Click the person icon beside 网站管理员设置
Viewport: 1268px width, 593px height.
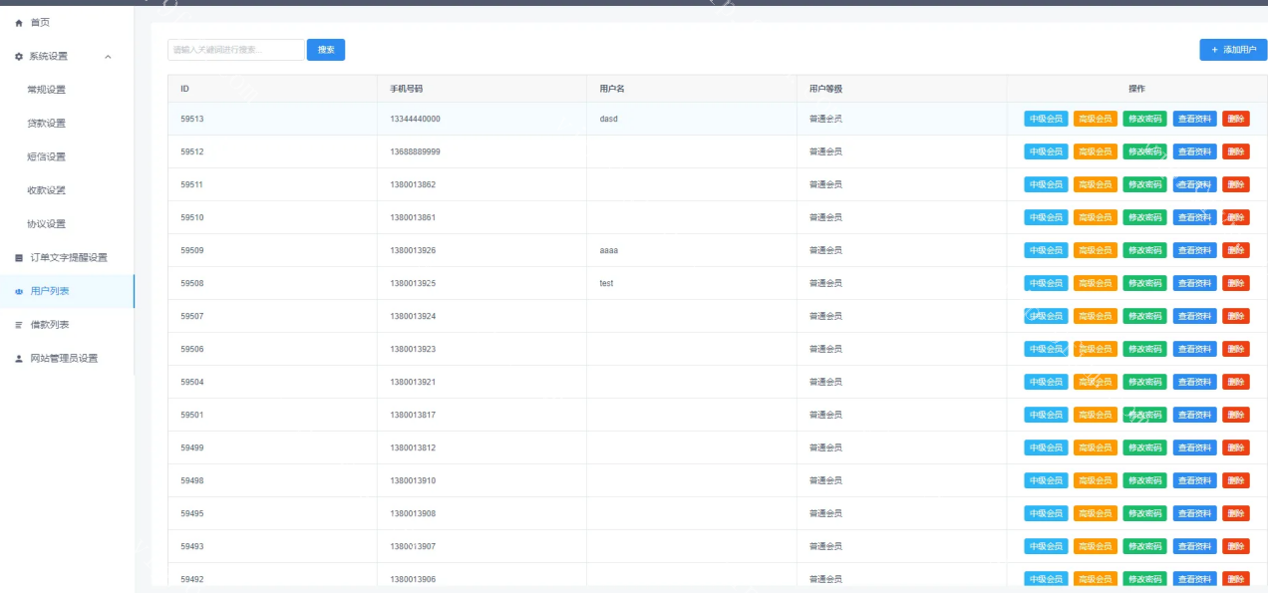pos(18,359)
